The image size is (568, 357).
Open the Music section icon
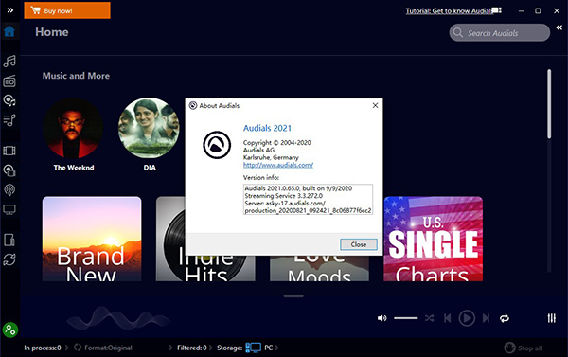[x=9, y=61]
